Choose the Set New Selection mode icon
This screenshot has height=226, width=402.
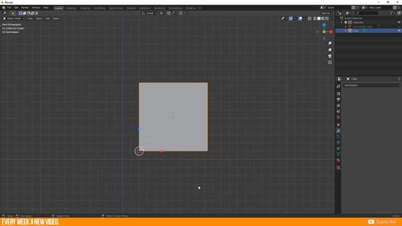(x=21, y=13)
